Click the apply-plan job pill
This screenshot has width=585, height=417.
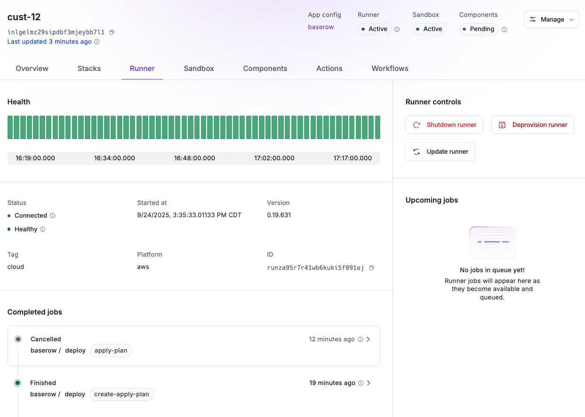[x=111, y=351]
